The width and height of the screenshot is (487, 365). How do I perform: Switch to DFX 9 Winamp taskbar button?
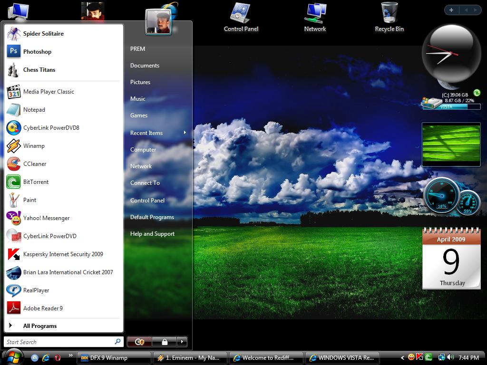(x=114, y=357)
